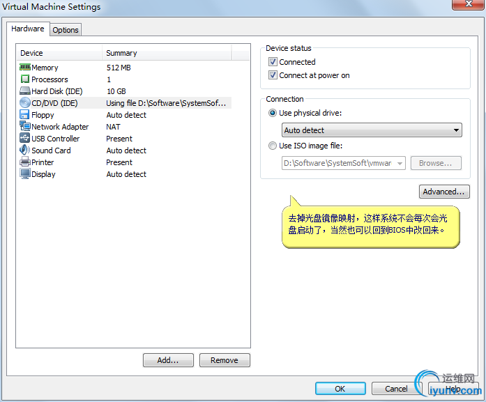The height and width of the screenshot is (402, 486).
Task: Confirm settings with the OK button
Action: [340, 389]
